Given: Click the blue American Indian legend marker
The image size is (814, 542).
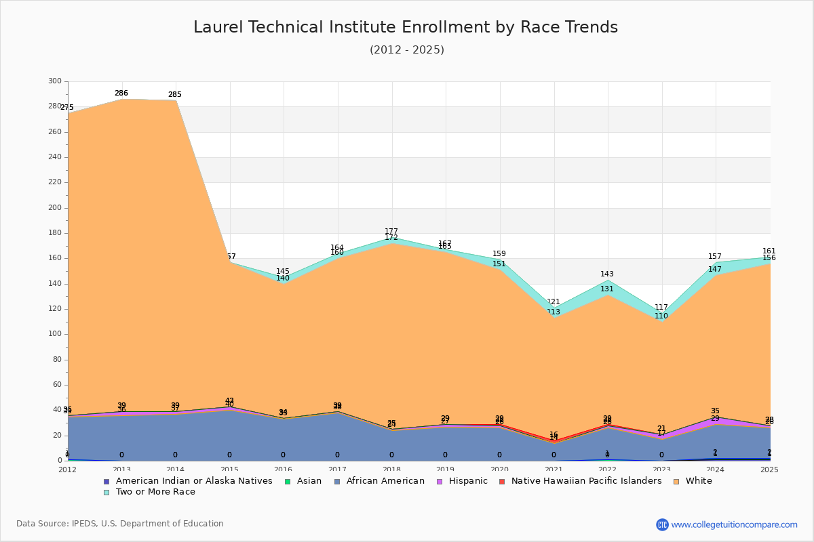Looking at the screenshot, I should tap(106, 482).
